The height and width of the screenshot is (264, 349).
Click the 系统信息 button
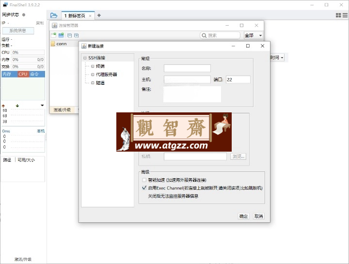pos(18,31)
